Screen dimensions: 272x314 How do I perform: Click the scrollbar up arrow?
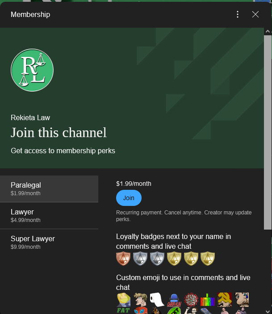coord(268,31)
